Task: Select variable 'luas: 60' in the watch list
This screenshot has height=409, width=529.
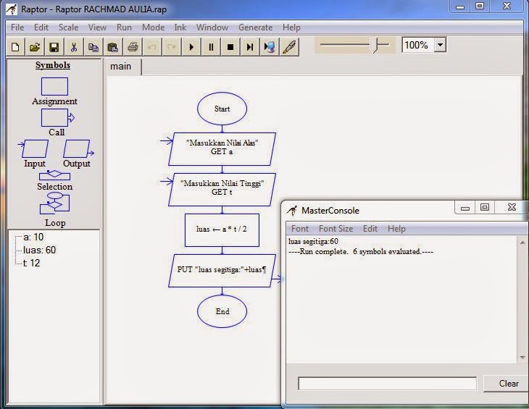Action: pos(39,250)
